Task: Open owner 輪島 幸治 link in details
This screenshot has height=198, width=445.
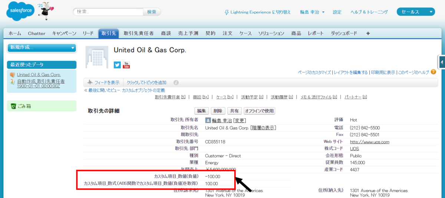Action: (x=222, y=121)
